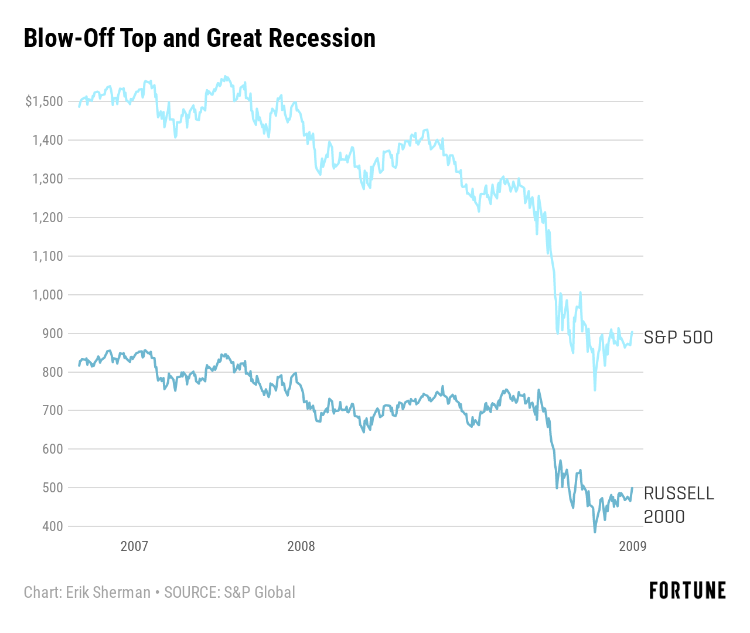Select the S&P 500 series label
Viewport: 750px width, 633px height.
pyautogui.click(x=678, y=338)
